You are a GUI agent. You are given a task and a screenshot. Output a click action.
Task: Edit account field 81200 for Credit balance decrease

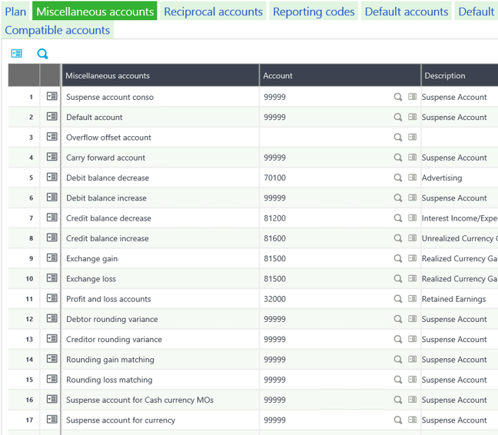pyautogui.click(x=324, y=218)
